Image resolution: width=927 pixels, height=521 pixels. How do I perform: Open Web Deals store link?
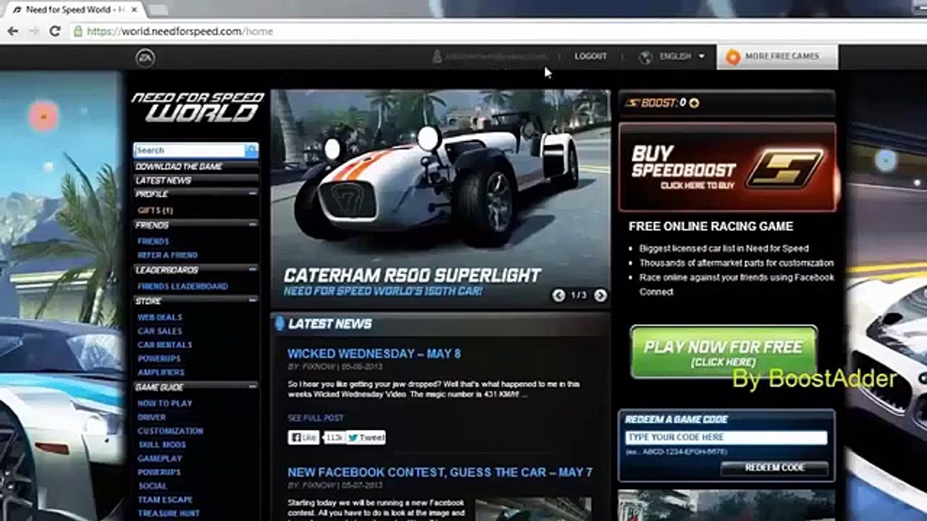(x=159, y=318)
